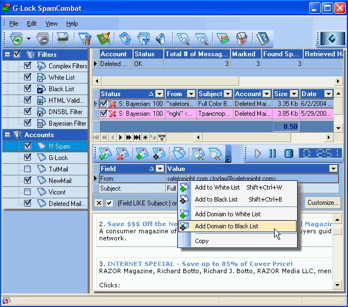Choose Add to White List menu item
The width and height of the screenshot is (348, 307).
pyautogui.click(x=237, y=187)
